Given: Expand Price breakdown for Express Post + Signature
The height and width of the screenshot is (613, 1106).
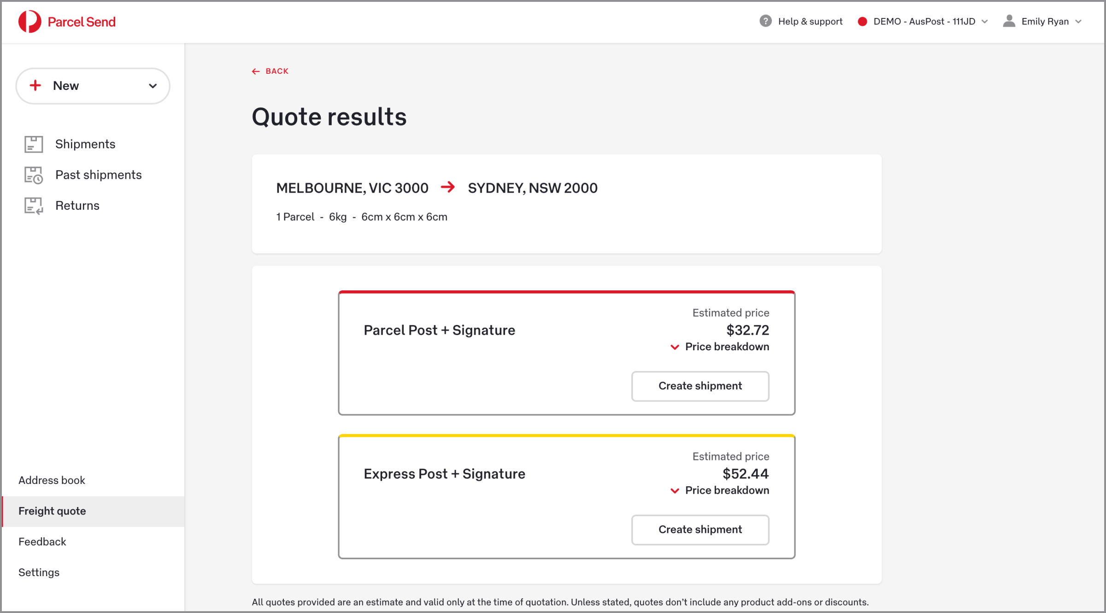Looking at the screenshot, I should pos(719,490).
